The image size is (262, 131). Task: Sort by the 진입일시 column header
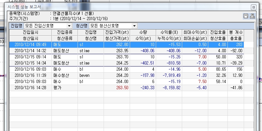coord(30,33)
